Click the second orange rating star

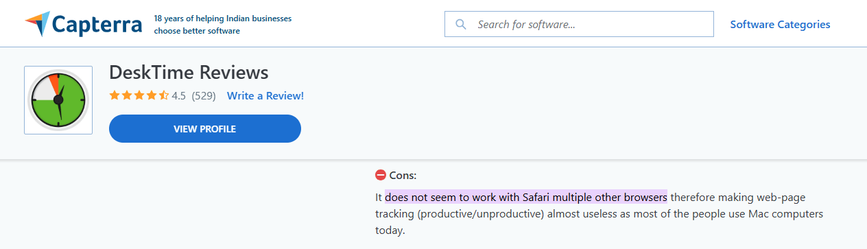pos(127,96)
